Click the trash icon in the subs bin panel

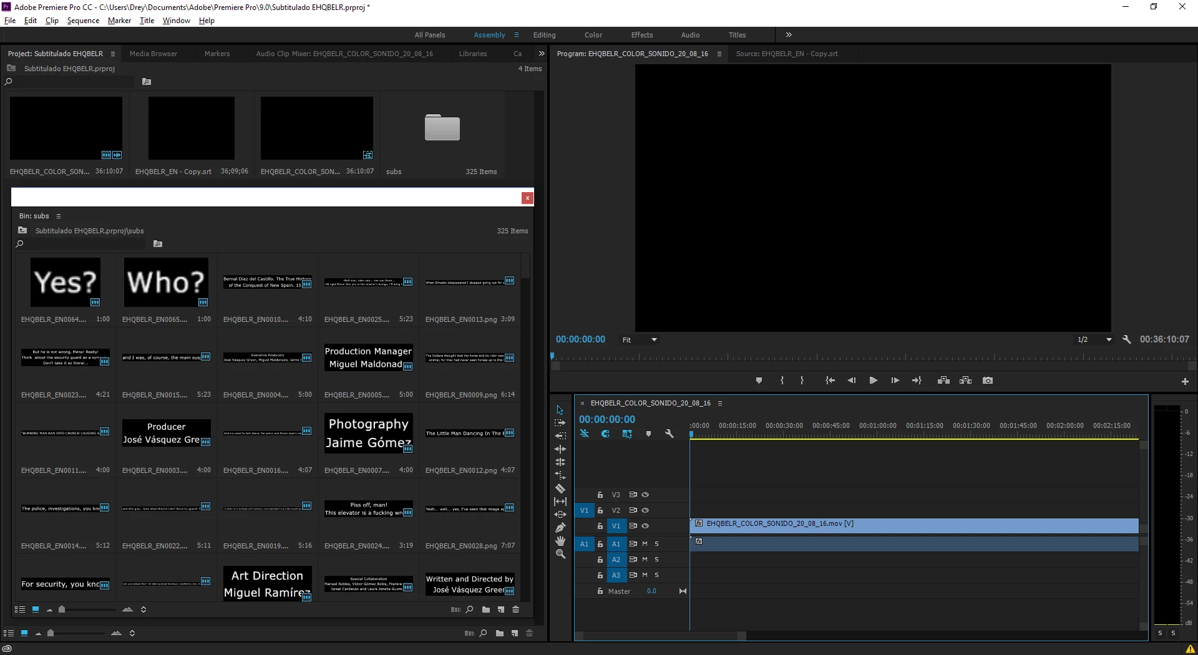[516, 609]
